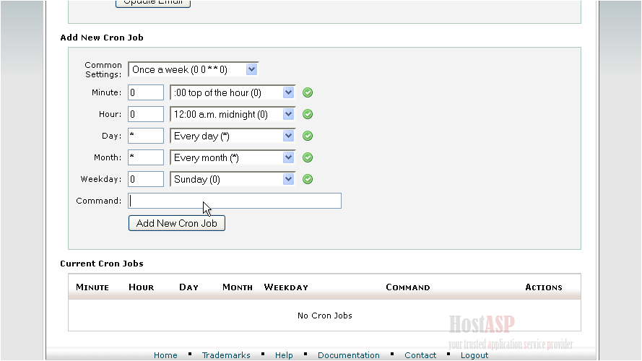Viewport: 642px width, 361px height.
Task: Focus the Hour text field
Action: (146, 114)
